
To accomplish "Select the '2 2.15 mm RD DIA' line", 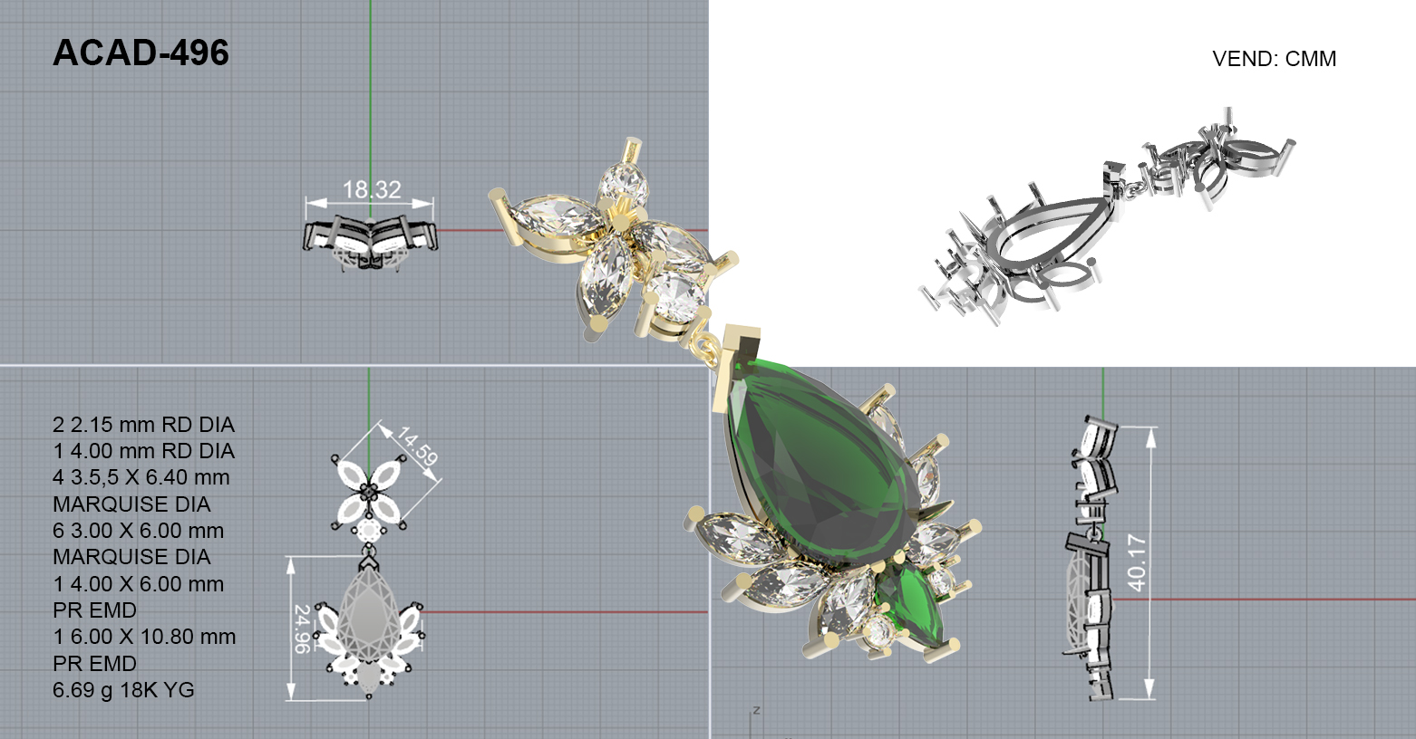I will click(143, 425).
